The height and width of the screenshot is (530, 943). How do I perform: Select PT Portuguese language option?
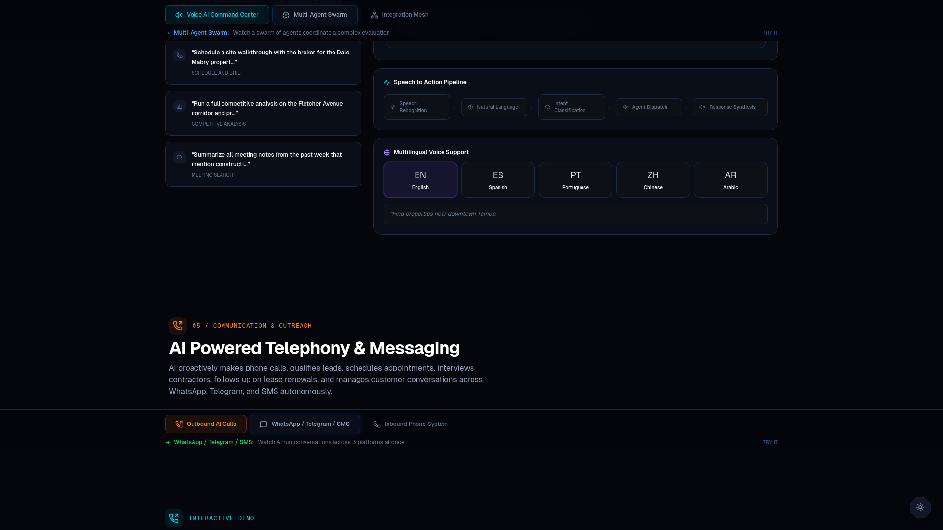point(576,180)
